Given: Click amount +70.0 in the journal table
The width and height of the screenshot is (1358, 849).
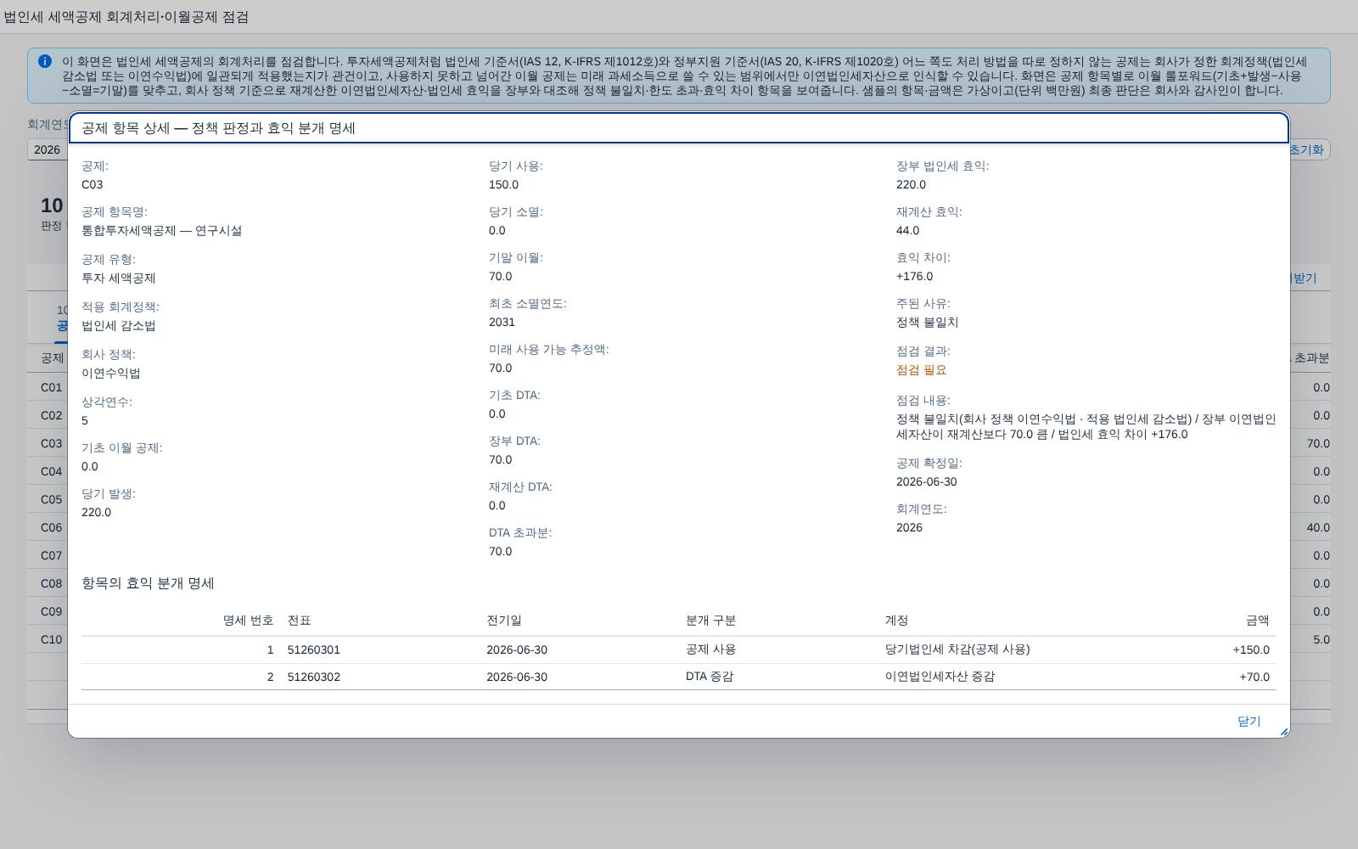Looking at the screenshot, I should pos(1254,677).
